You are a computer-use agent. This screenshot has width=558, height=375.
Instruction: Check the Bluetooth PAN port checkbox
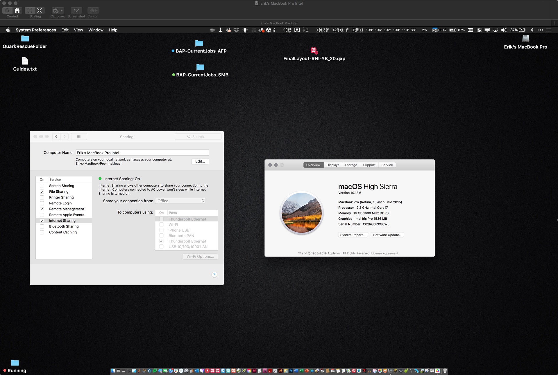[161, 236]
